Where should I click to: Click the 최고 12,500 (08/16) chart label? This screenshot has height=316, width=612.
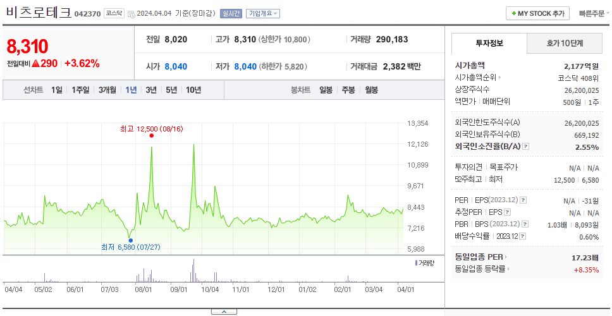tap(152, 129)
